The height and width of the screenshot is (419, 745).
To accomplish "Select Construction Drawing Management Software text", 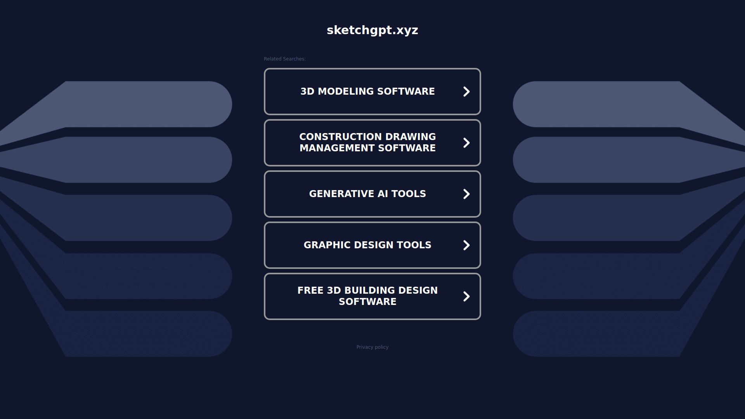I will pos(367,142).
